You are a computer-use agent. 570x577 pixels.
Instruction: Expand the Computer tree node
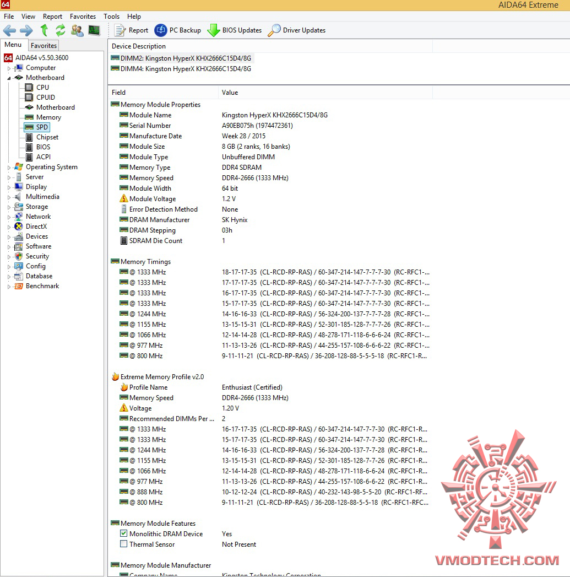(9, 68)
